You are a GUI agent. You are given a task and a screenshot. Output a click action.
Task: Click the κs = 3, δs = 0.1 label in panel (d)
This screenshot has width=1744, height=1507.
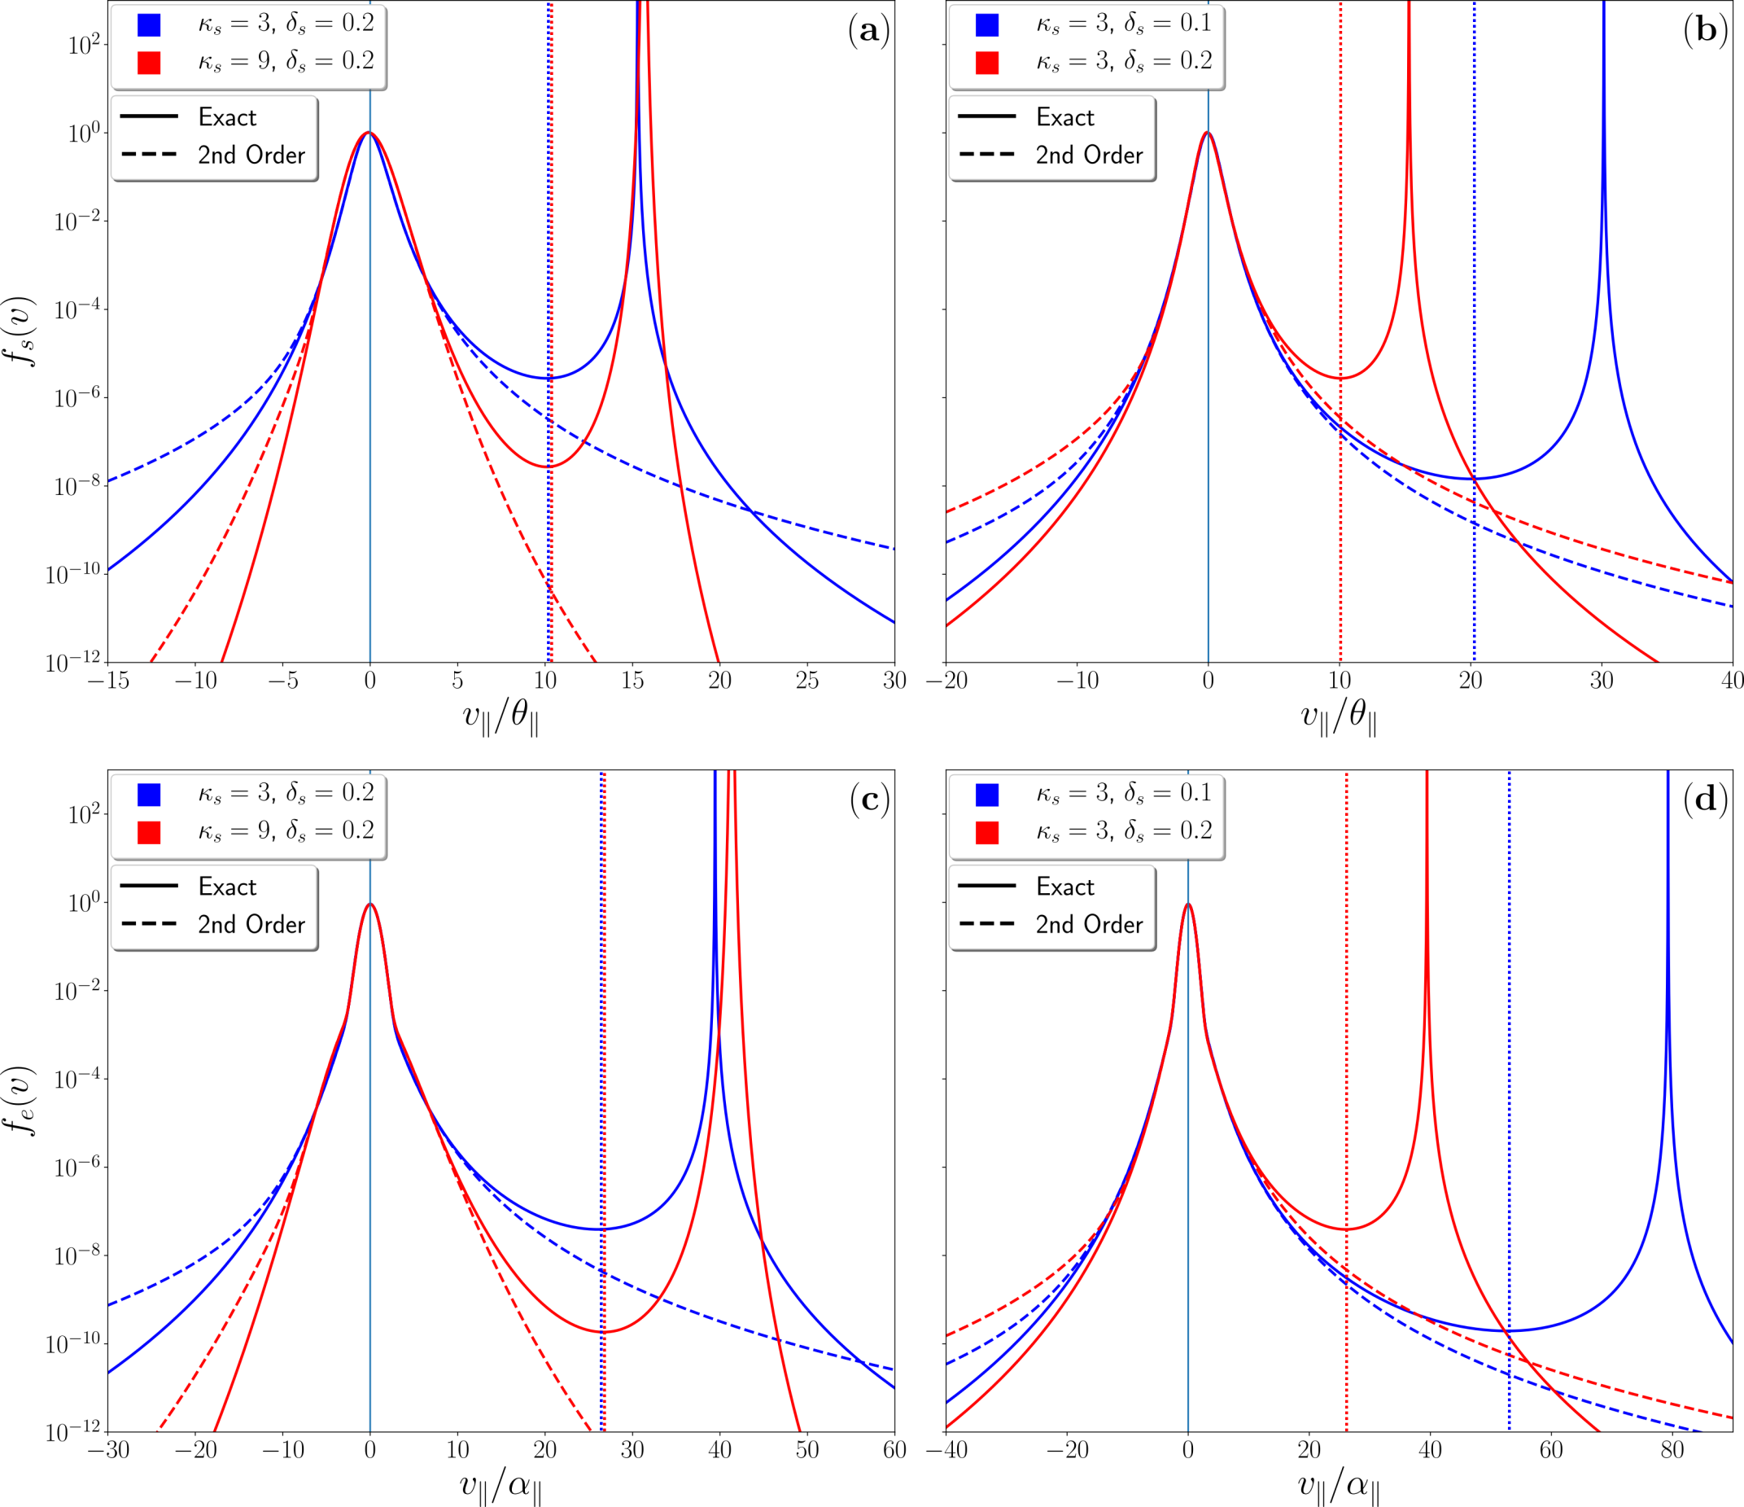(1125, 793)
